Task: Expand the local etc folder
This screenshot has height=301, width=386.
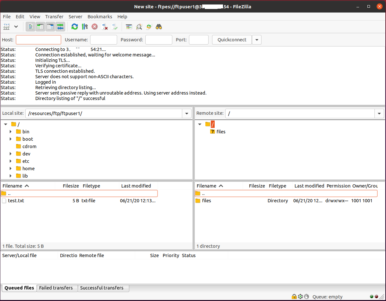Action: coord(11,161)
